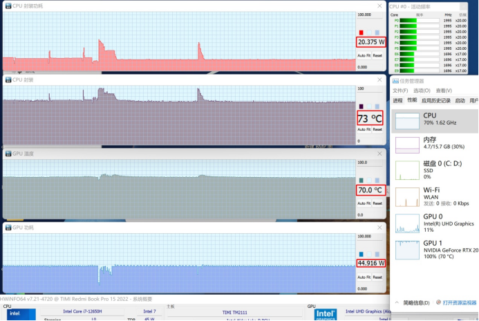Click the CPU #0 活动频率 window title
The height and width of the screenshot is (321, 479).
coord(410,6)
